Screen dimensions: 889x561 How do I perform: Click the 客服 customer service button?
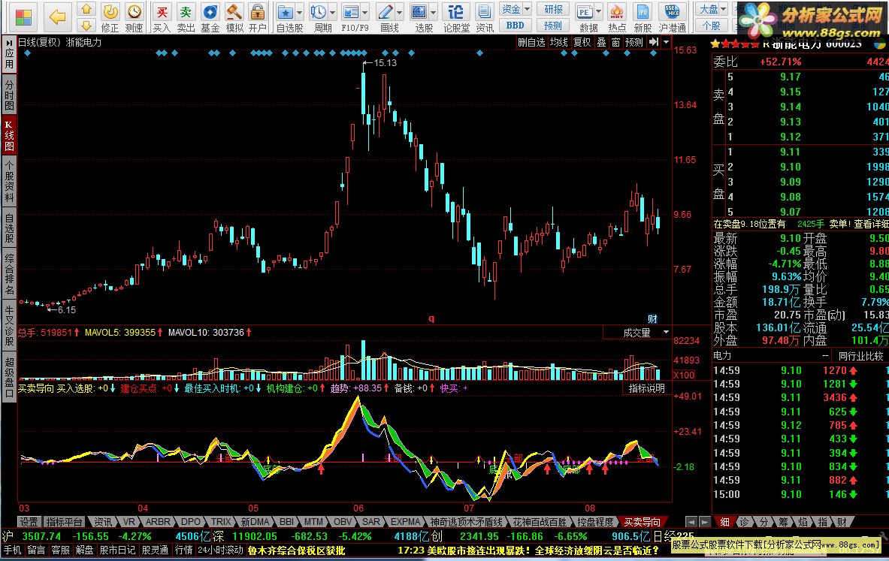click(x=60, y=550)
